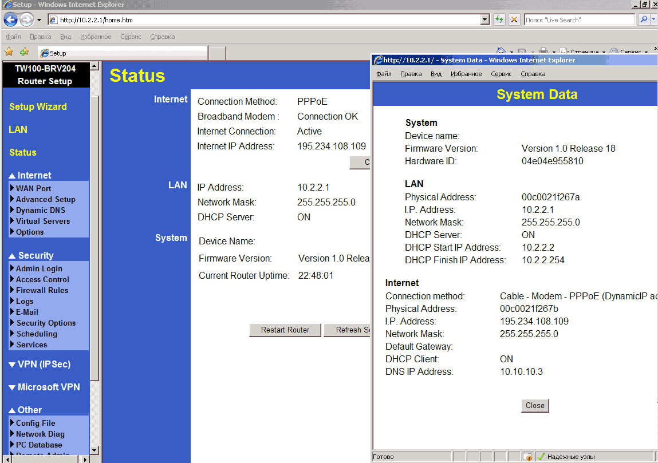Viewport: 658px width, 463px height.
Task: Open Logs page
Action: tap(25, 302)
